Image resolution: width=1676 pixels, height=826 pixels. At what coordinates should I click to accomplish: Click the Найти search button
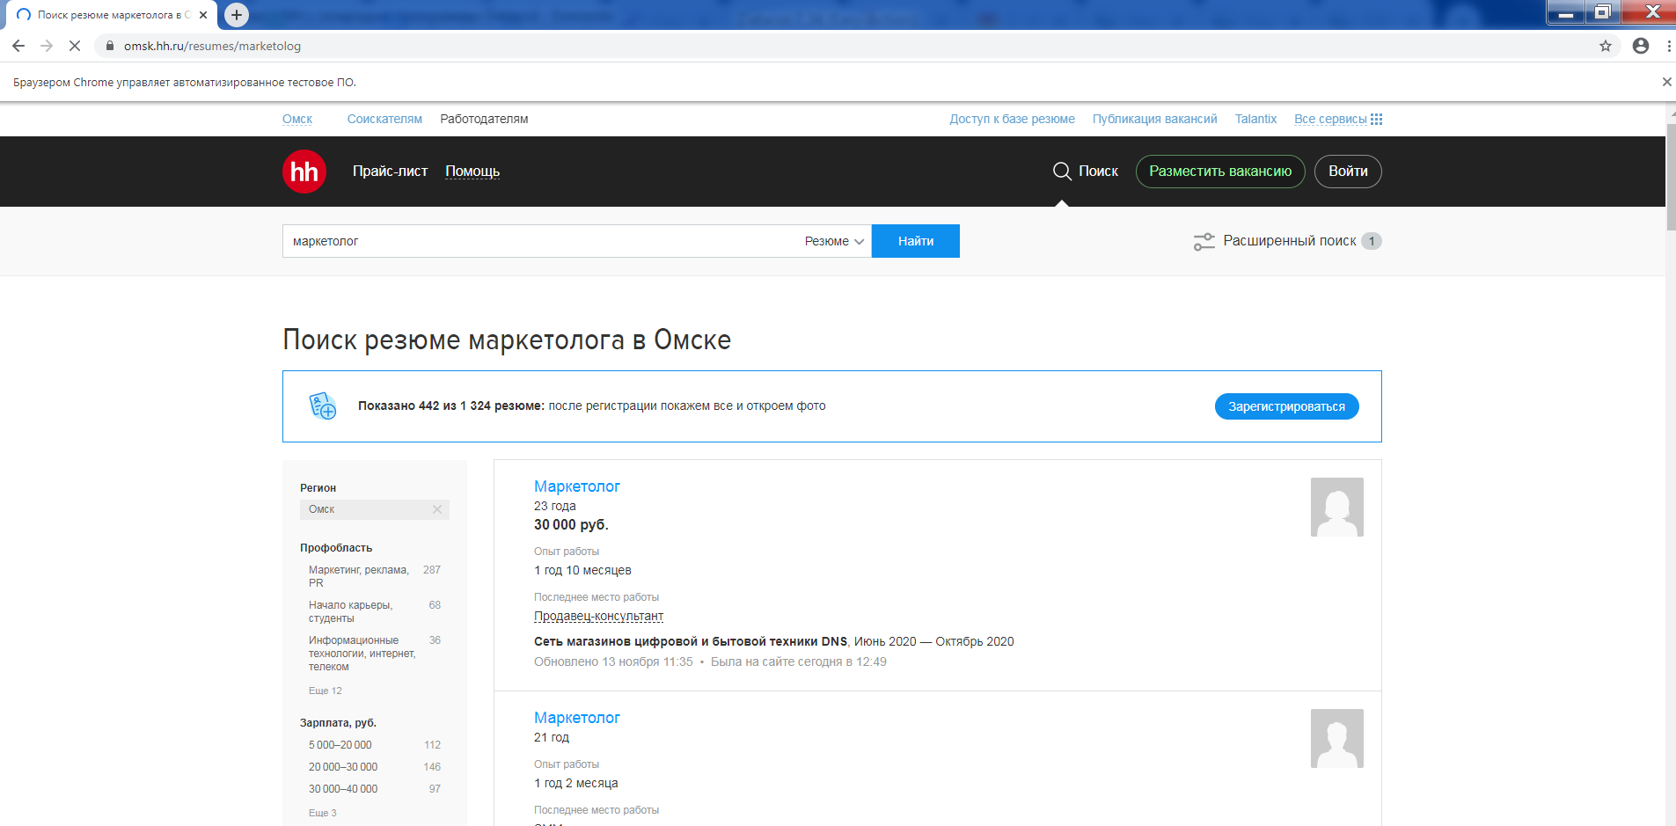click(916, 241)
